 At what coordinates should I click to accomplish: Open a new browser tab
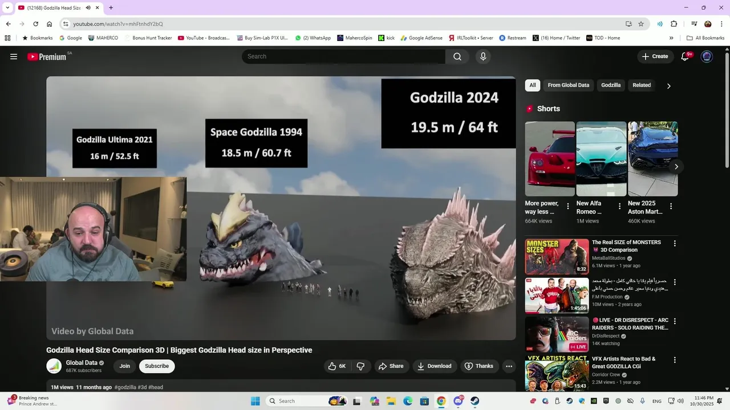[111, 8]
